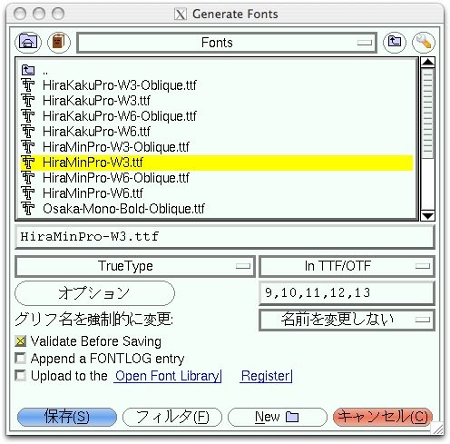Select file HiraKakuPro-W3-Oblique.ttf

120,85
